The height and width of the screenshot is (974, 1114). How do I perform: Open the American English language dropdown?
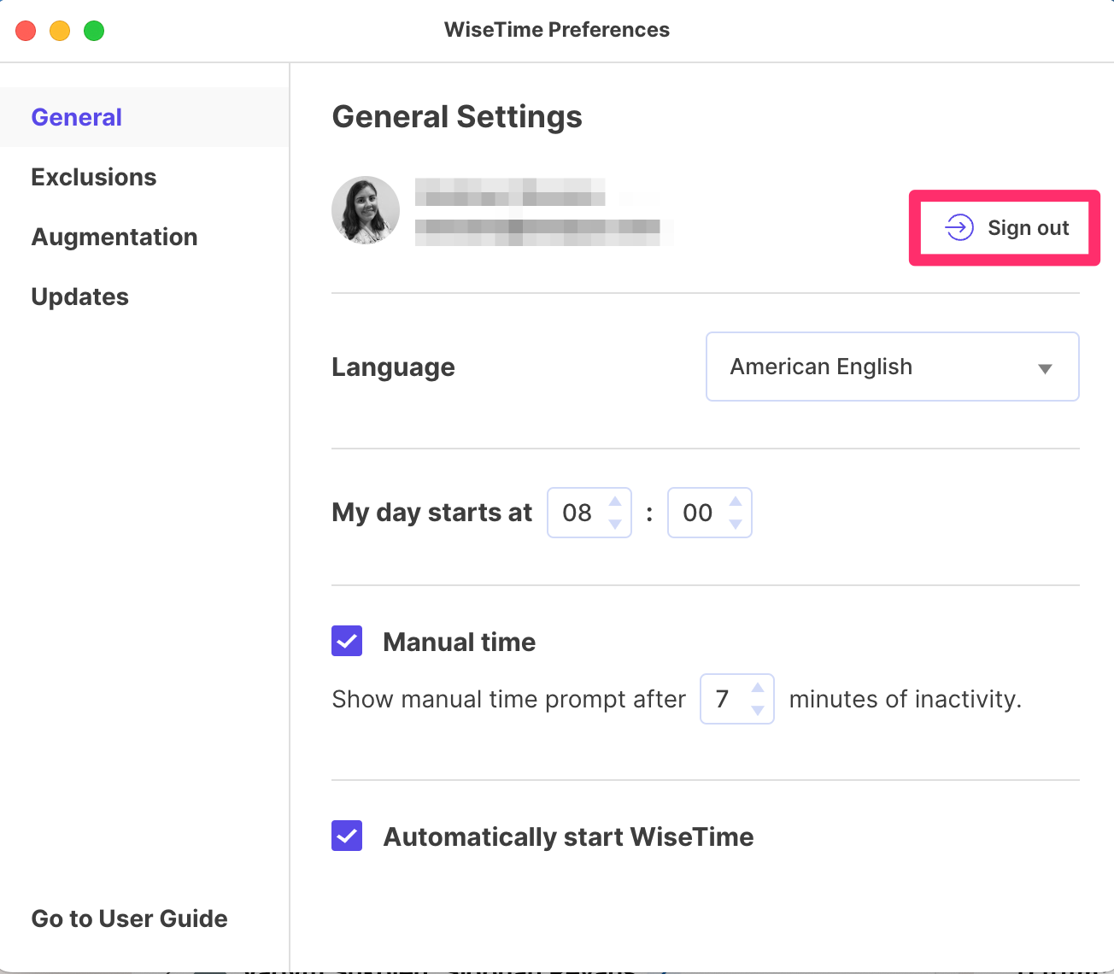click(893, 367)
